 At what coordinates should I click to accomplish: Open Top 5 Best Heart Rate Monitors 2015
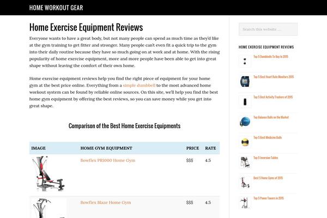pyautogui.click(x=274, y=77)
